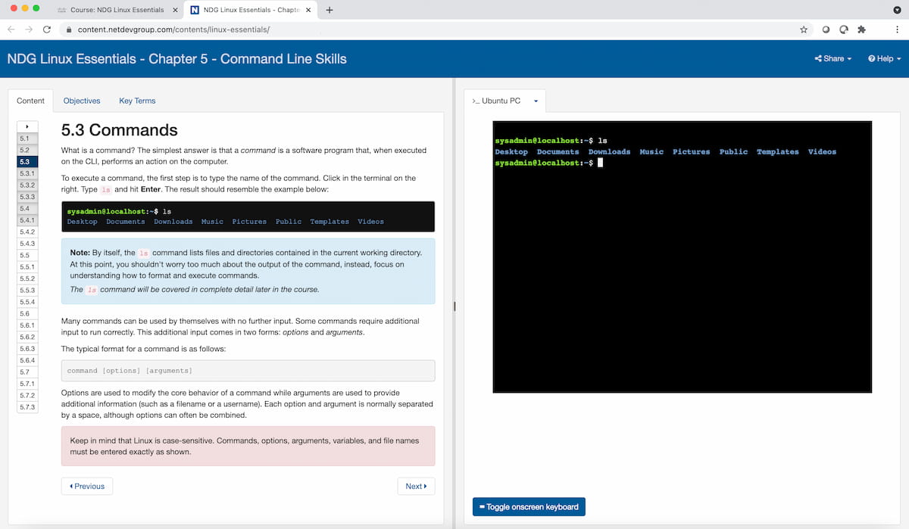The height and width of the screenshot is (529, 909).
Task: Jump to section 5.7.3
Action: click(x=27, y=407)
